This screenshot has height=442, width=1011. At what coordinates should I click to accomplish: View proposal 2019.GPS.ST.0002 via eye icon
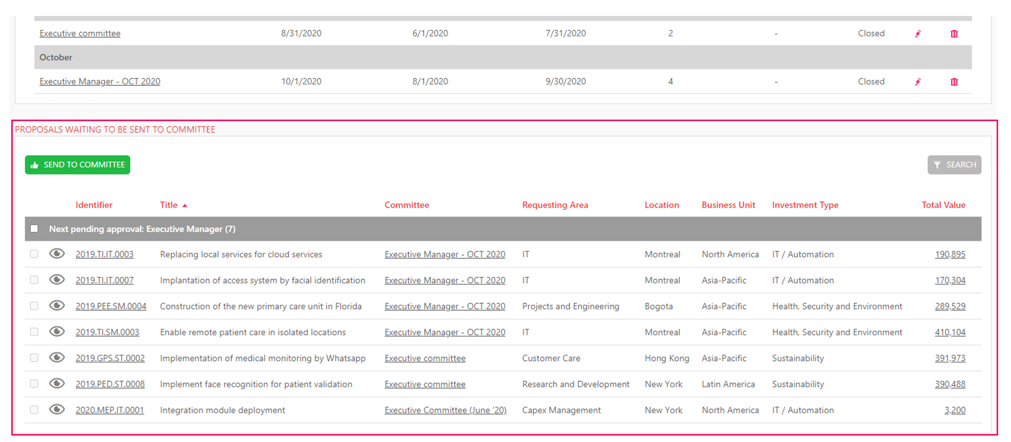point(57,358)
